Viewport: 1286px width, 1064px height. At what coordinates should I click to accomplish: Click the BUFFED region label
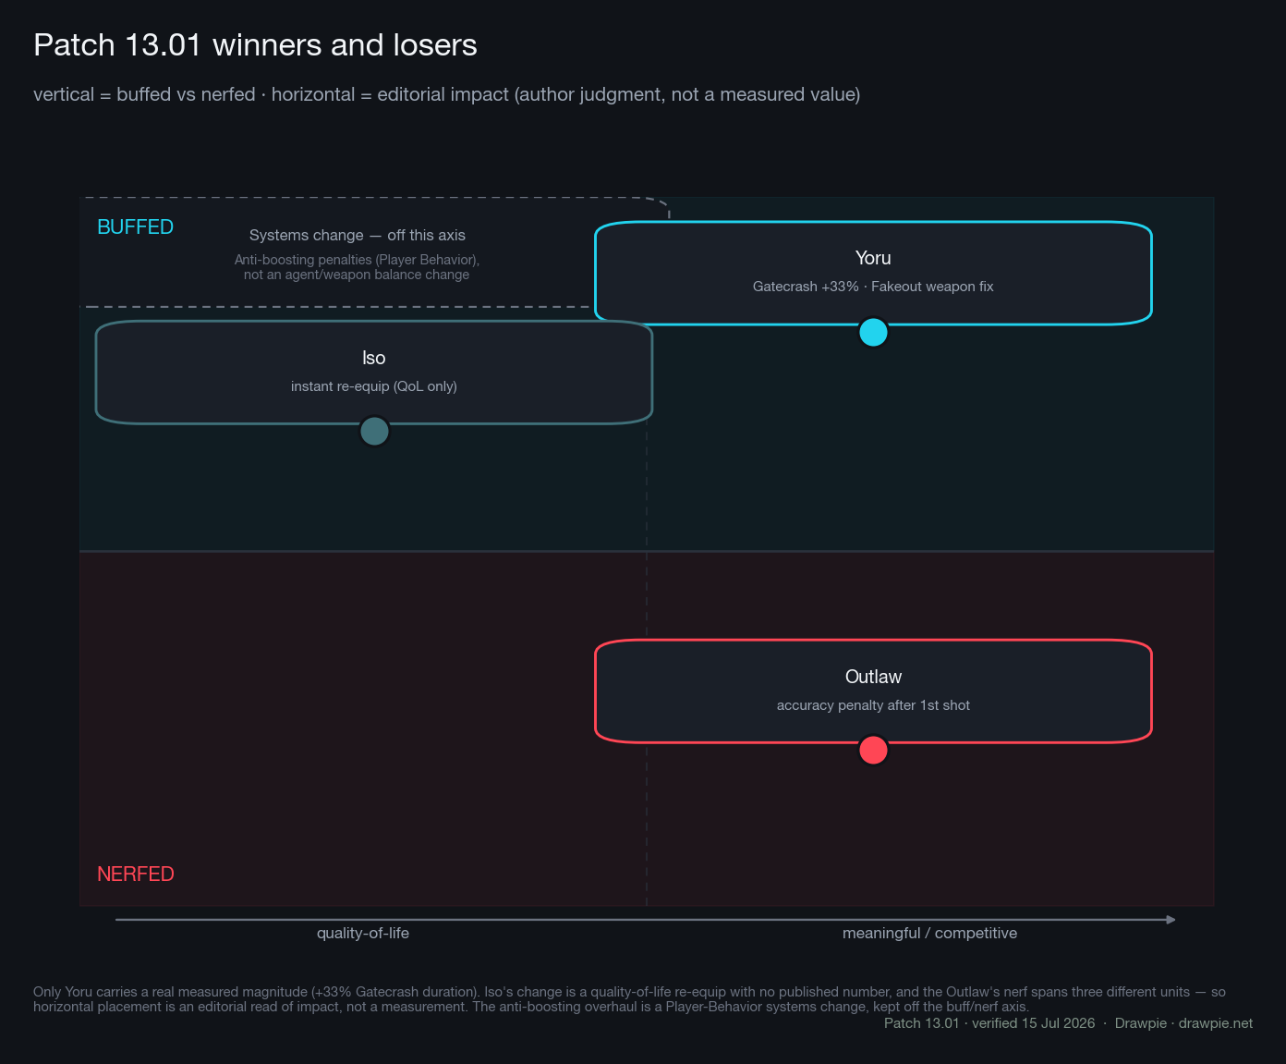coord(135,227)
